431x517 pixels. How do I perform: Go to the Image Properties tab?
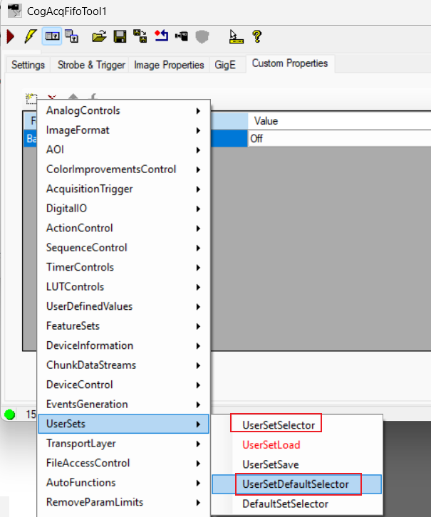(x=169, y=65)
